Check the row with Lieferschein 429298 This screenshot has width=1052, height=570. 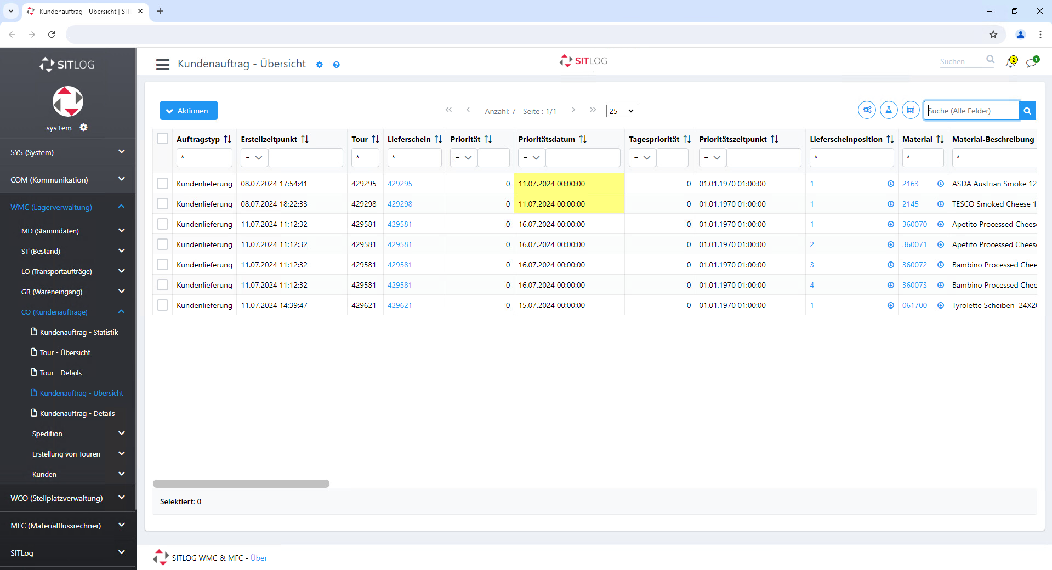162,204
